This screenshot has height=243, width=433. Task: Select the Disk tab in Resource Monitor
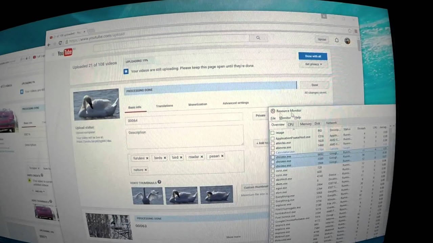(x=317, y=124)
